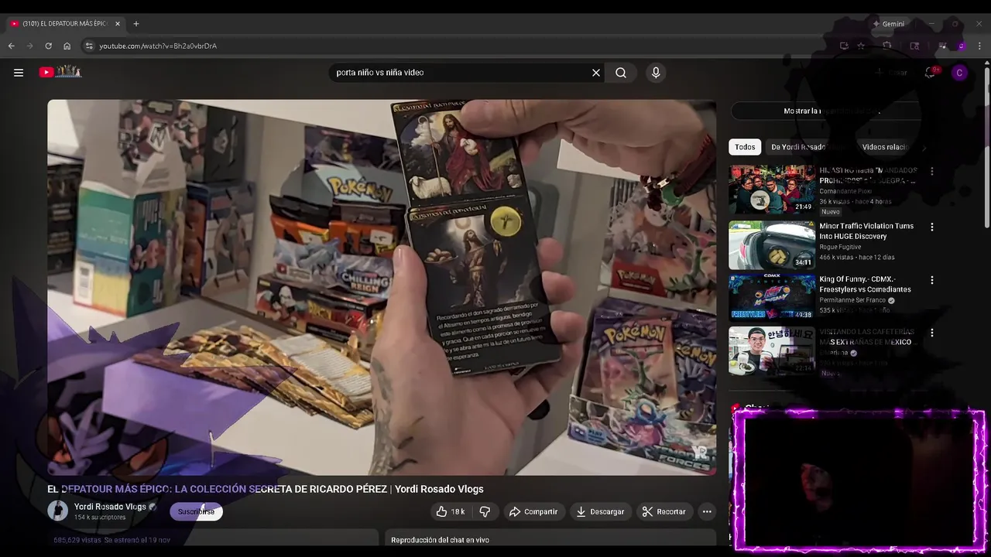Click the Comandante Pixel channel name

click(845, 191)
